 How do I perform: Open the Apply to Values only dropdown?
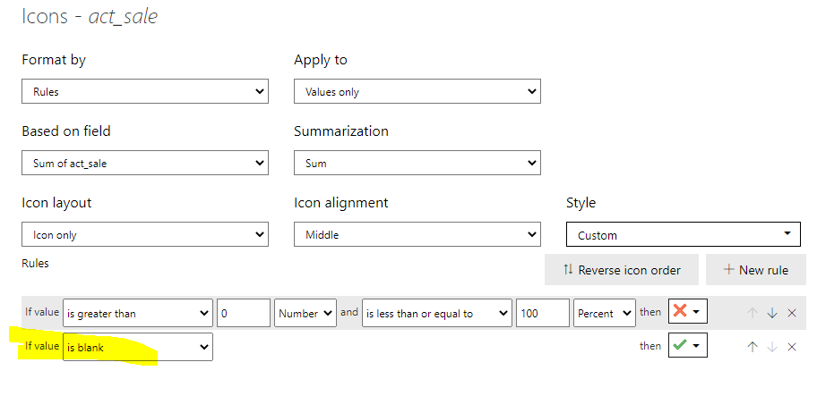click(417, 91)
